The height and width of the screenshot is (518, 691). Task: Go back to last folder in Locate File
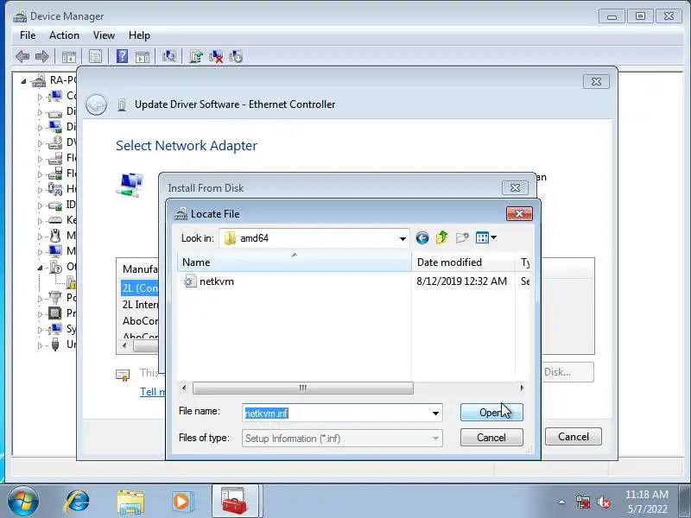tap(422, 238)
